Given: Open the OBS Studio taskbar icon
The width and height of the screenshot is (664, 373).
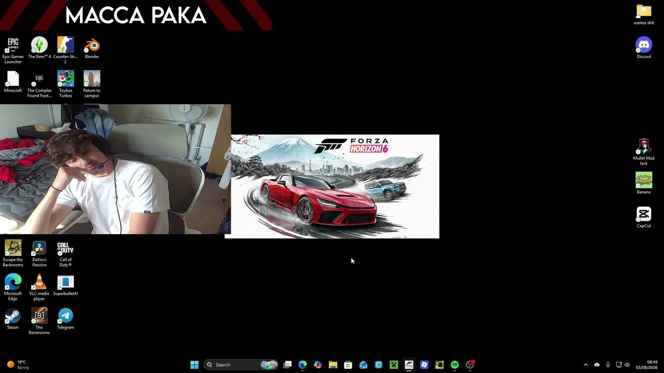Looking at the screenshot, I should point(470,365).
